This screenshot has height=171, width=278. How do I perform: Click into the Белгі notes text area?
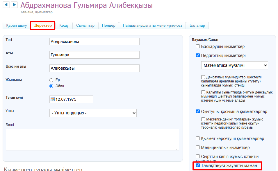pos(92,140)
